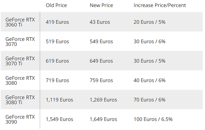205x130 pixels.
Task: Click the 1,649 Euros new price cell
Action: [x=103, y=119]
